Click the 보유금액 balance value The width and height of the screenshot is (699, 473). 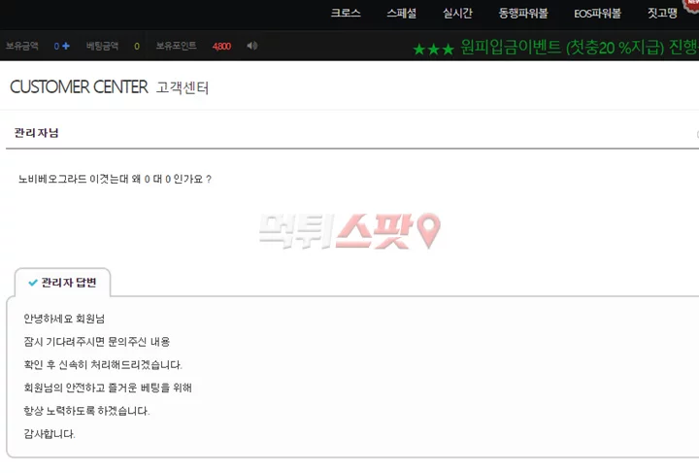pos(56,47)
